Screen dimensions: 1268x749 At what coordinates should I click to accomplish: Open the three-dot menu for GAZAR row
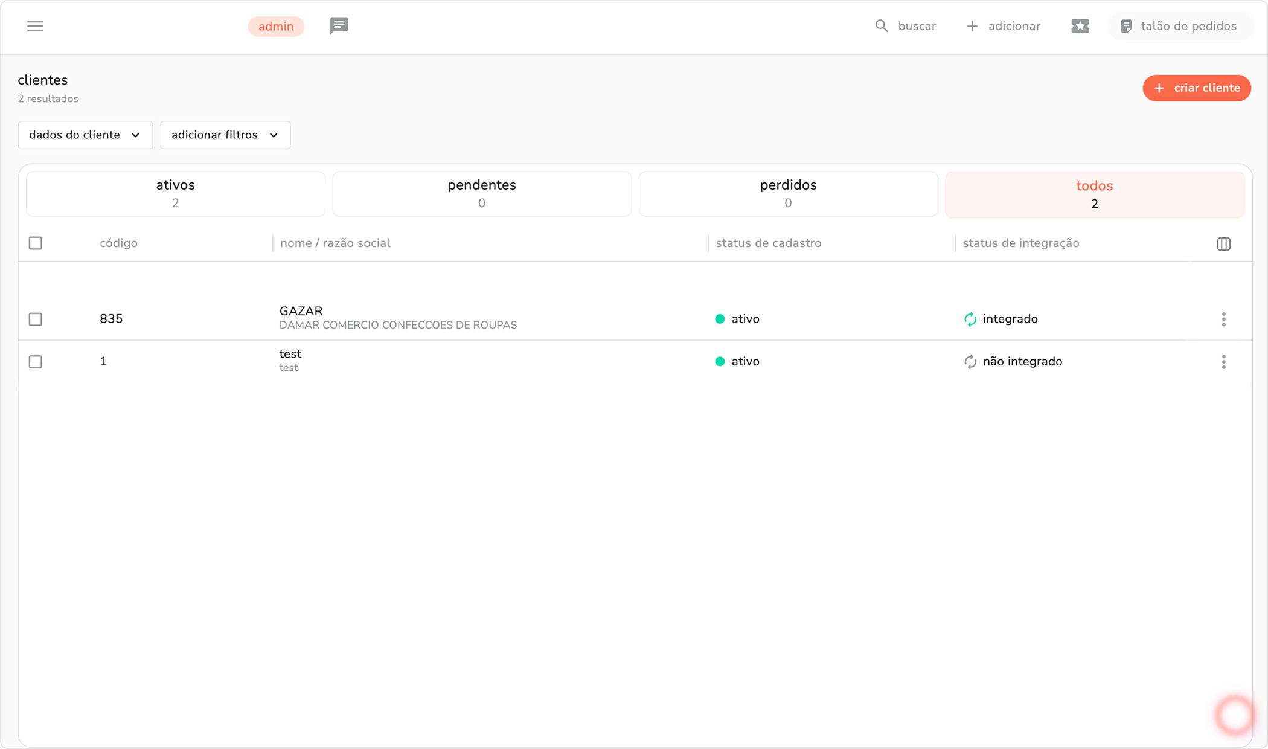[x=1223, y=319]
